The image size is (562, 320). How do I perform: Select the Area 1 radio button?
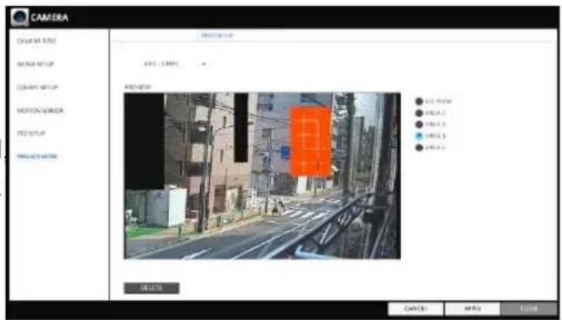[x=419, y=112]
